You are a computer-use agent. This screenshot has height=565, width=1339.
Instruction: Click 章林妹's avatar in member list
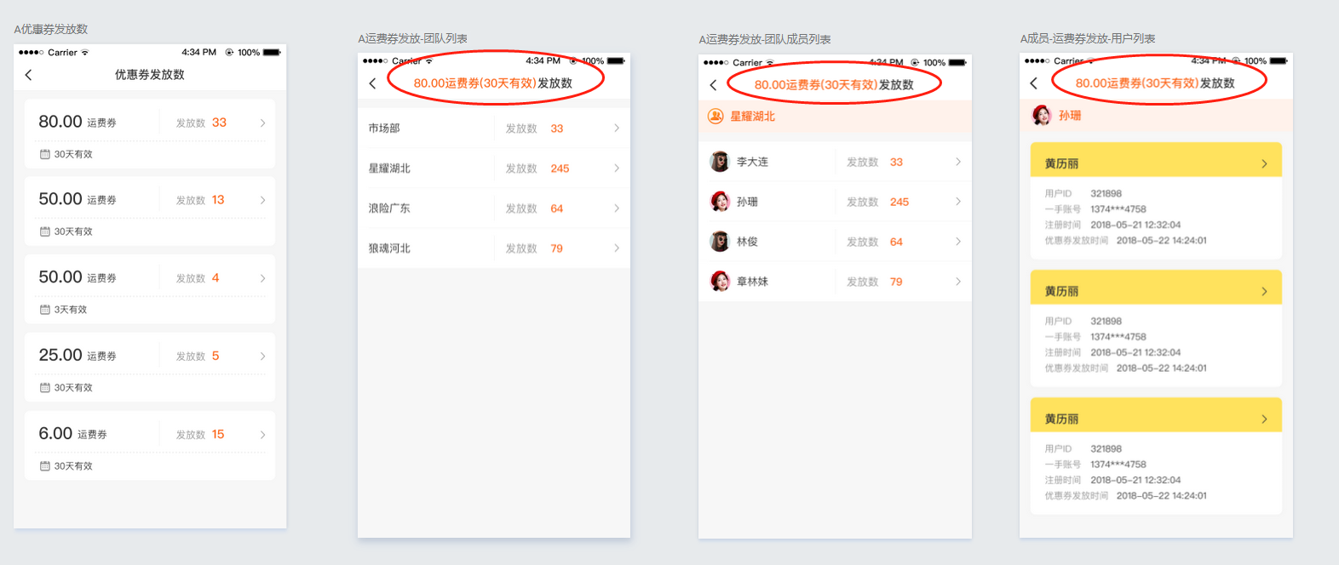pos(720,282)
